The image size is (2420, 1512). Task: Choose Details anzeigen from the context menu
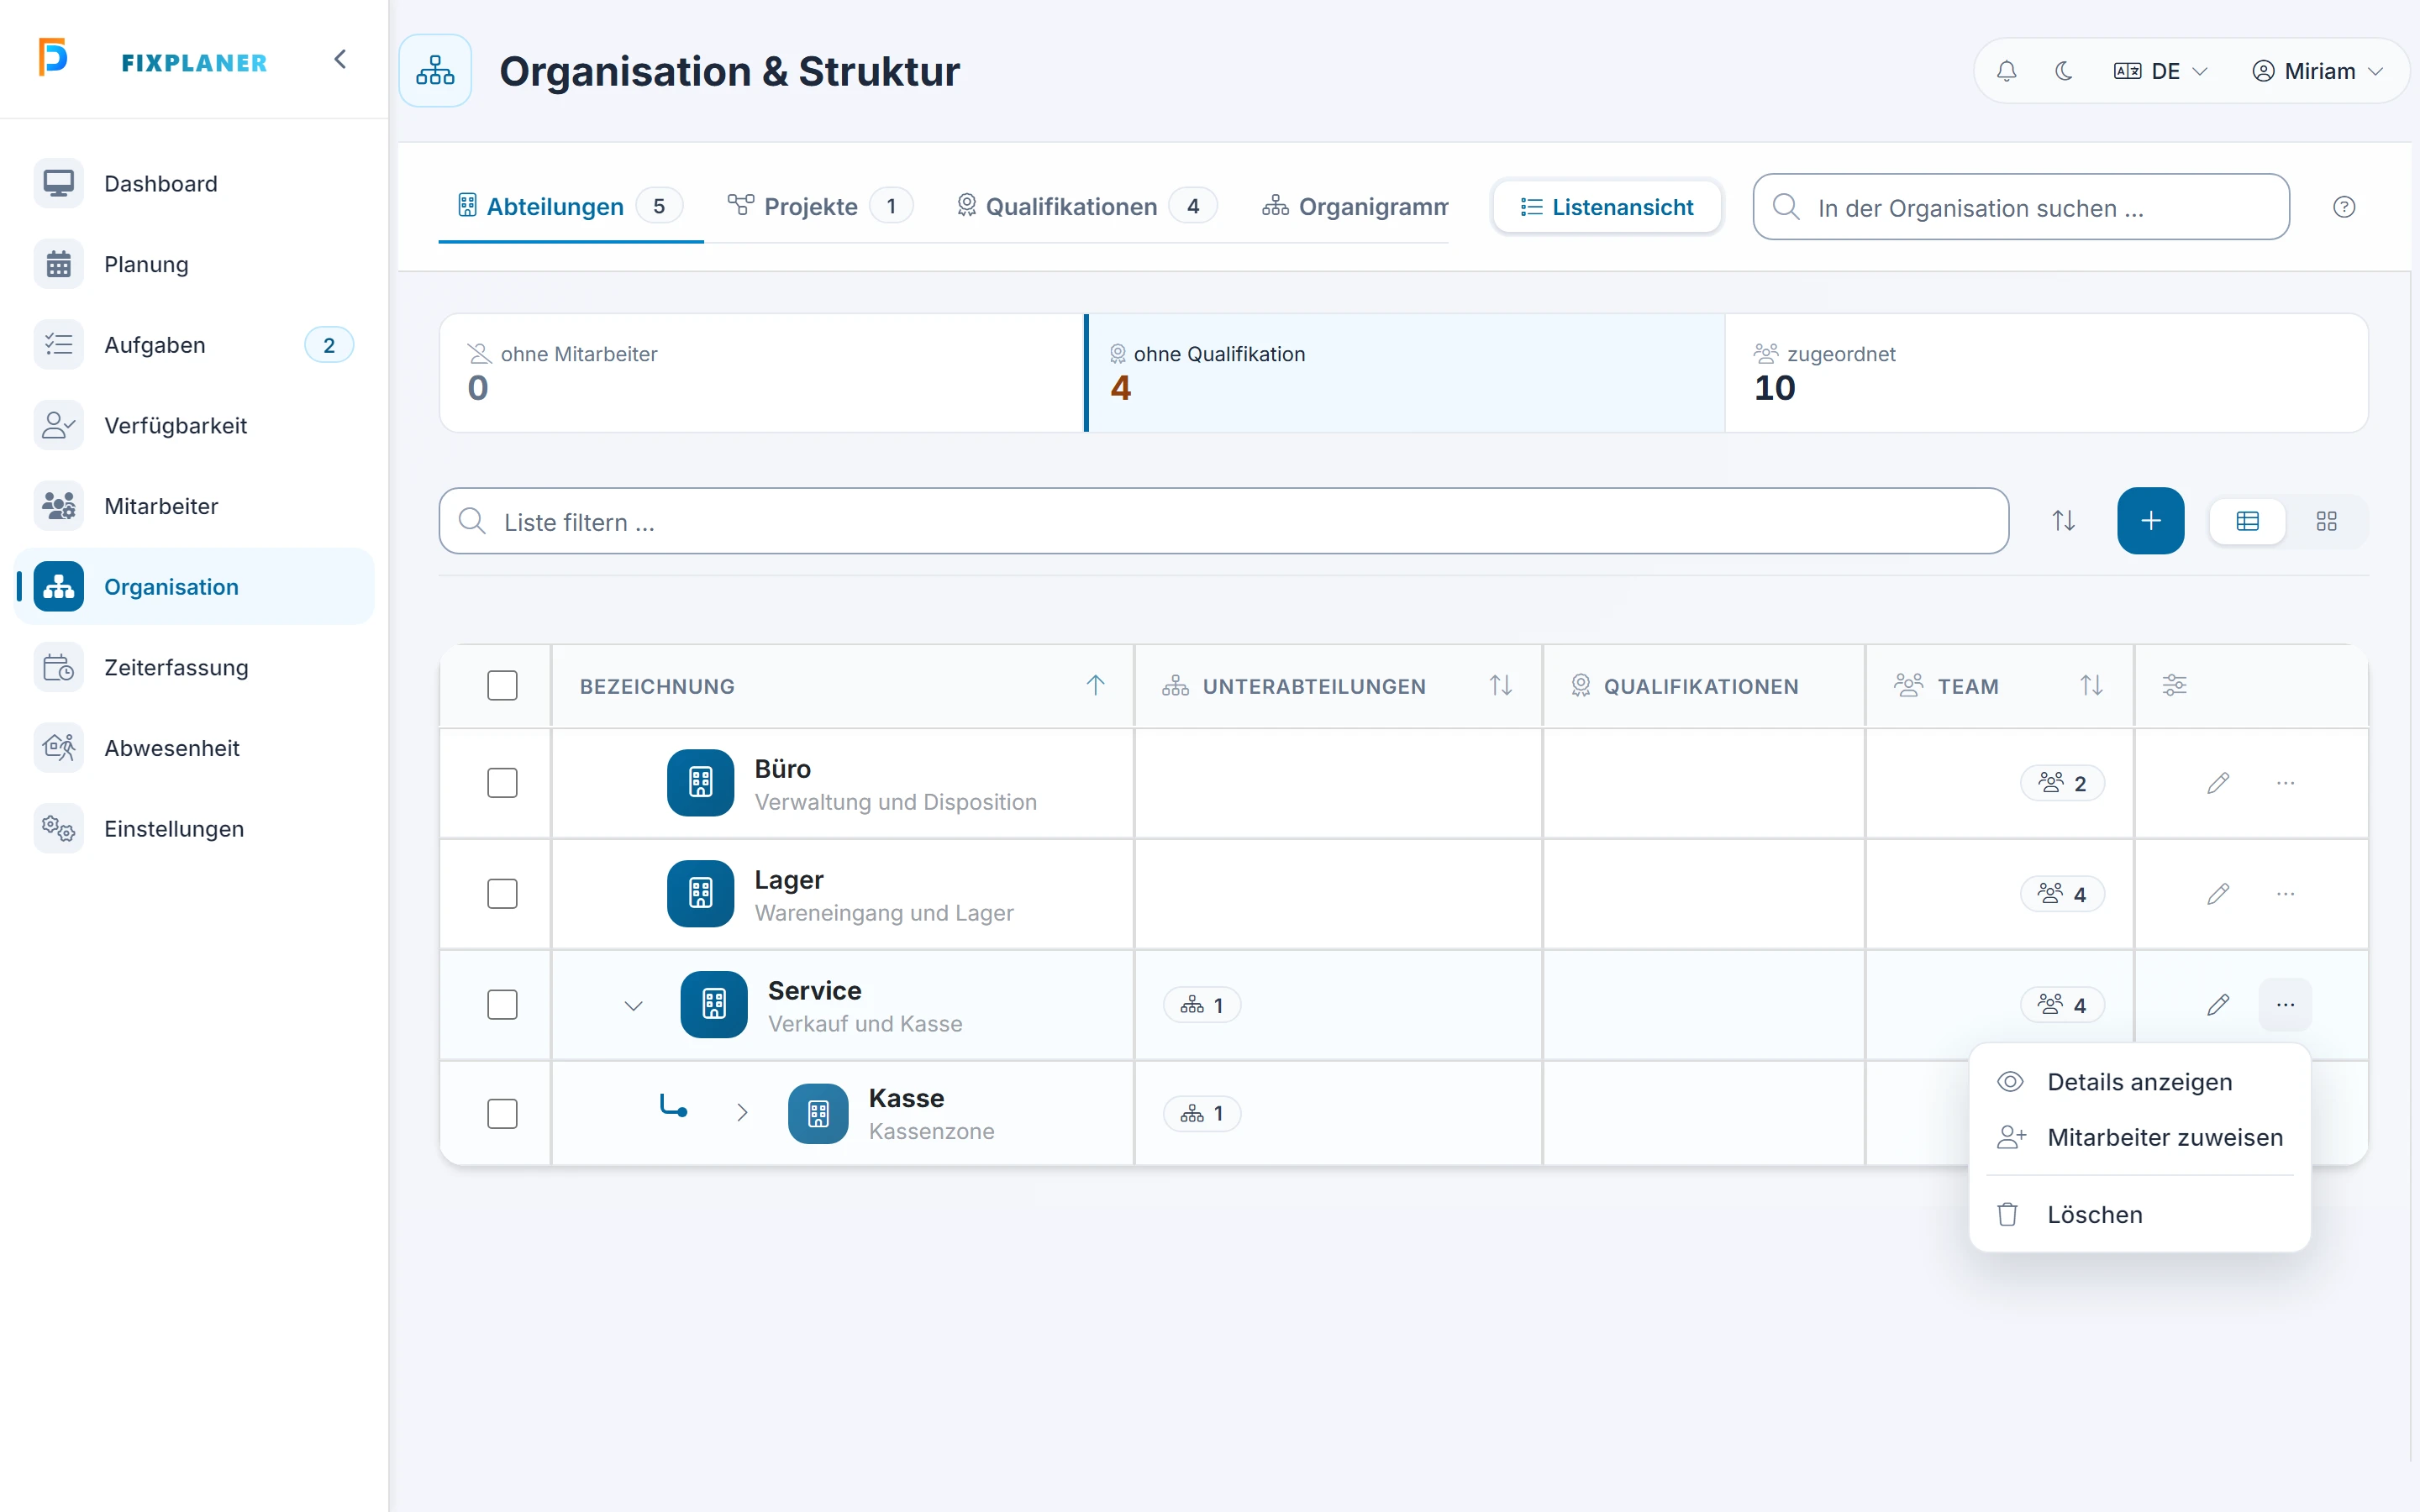click(x=2139, y=1082)
